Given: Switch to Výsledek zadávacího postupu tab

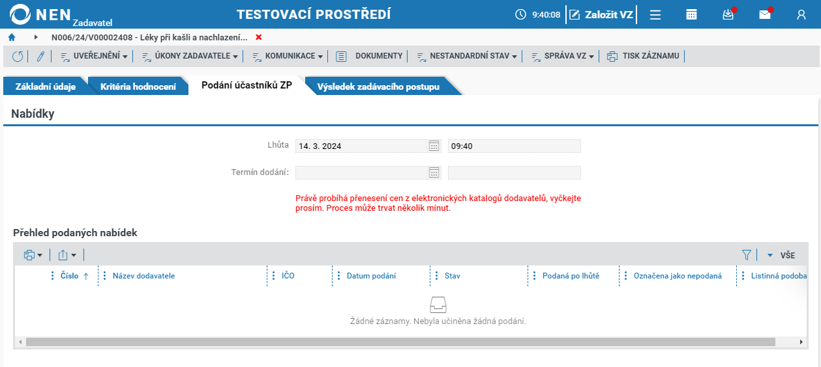Looking at the screenshot, I should pyautogui.click(x=378, y=86).
